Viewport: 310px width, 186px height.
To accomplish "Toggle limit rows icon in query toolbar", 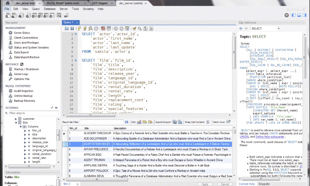I will click(109, 29).
